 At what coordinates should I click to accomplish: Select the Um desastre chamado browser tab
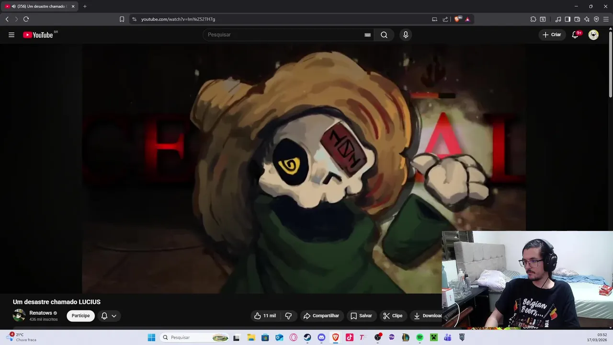pos(40,6)
